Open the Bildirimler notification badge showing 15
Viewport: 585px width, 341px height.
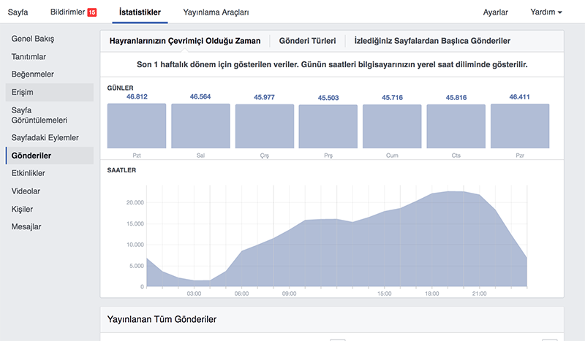coord(92,12)
